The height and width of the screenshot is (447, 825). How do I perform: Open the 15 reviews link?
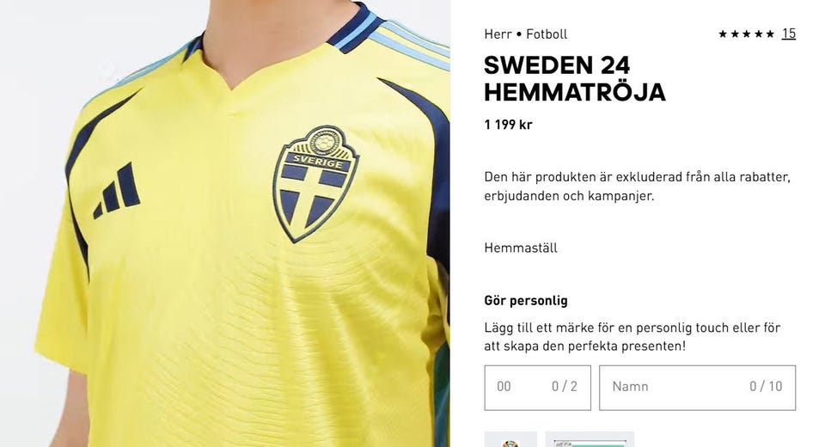click(x=788, y=34)
